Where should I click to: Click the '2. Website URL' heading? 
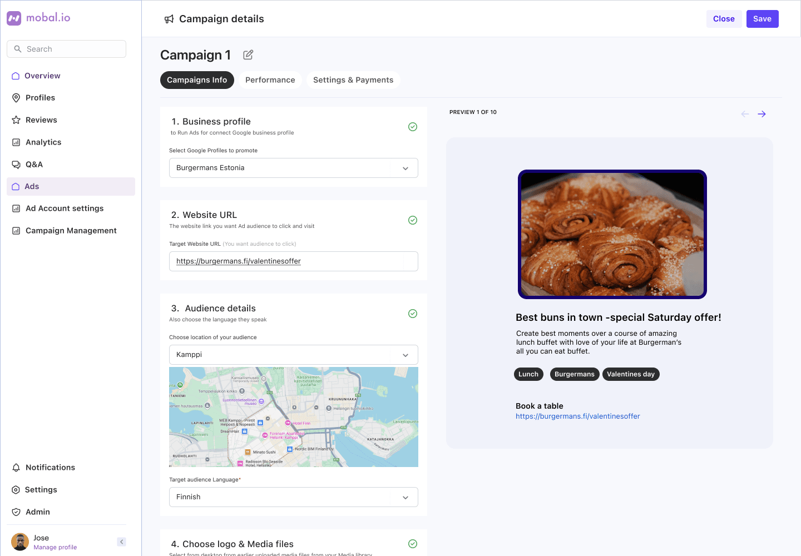(204, 215)
